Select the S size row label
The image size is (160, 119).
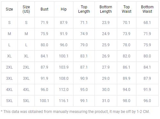pyautogui.click(x=9, y=23)
